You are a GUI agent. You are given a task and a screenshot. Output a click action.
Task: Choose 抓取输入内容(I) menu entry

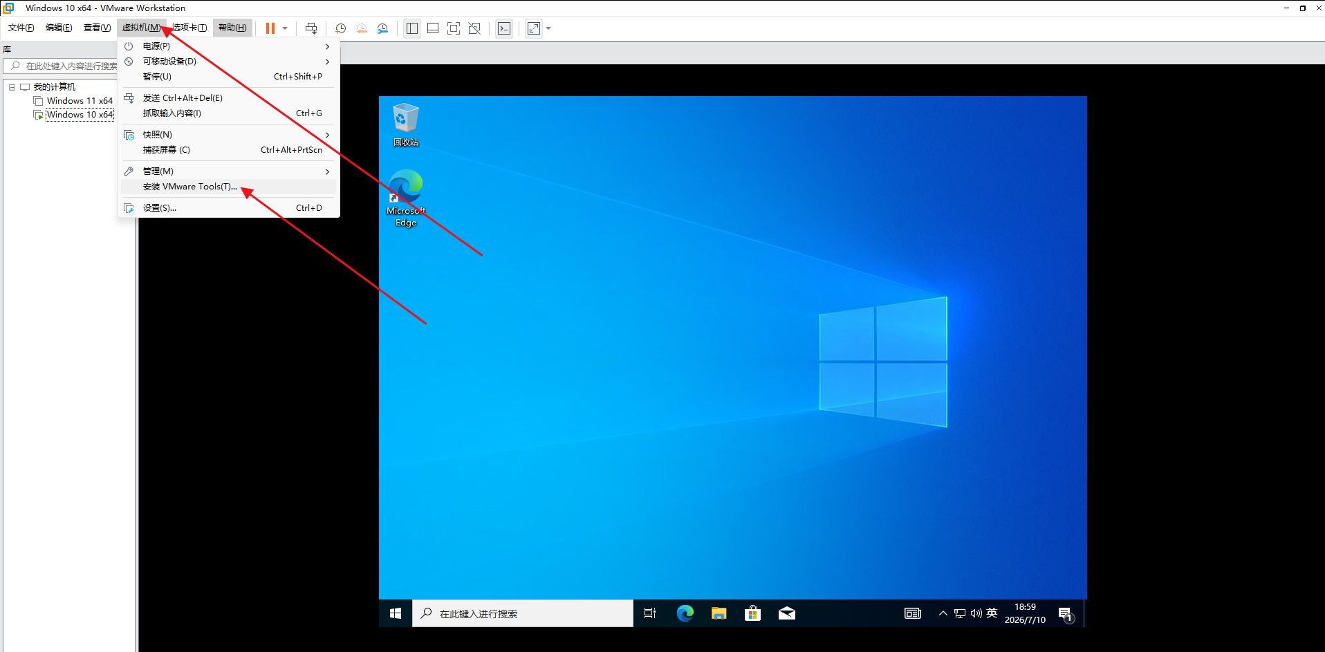pyautogui.click(x=228, y=113)
